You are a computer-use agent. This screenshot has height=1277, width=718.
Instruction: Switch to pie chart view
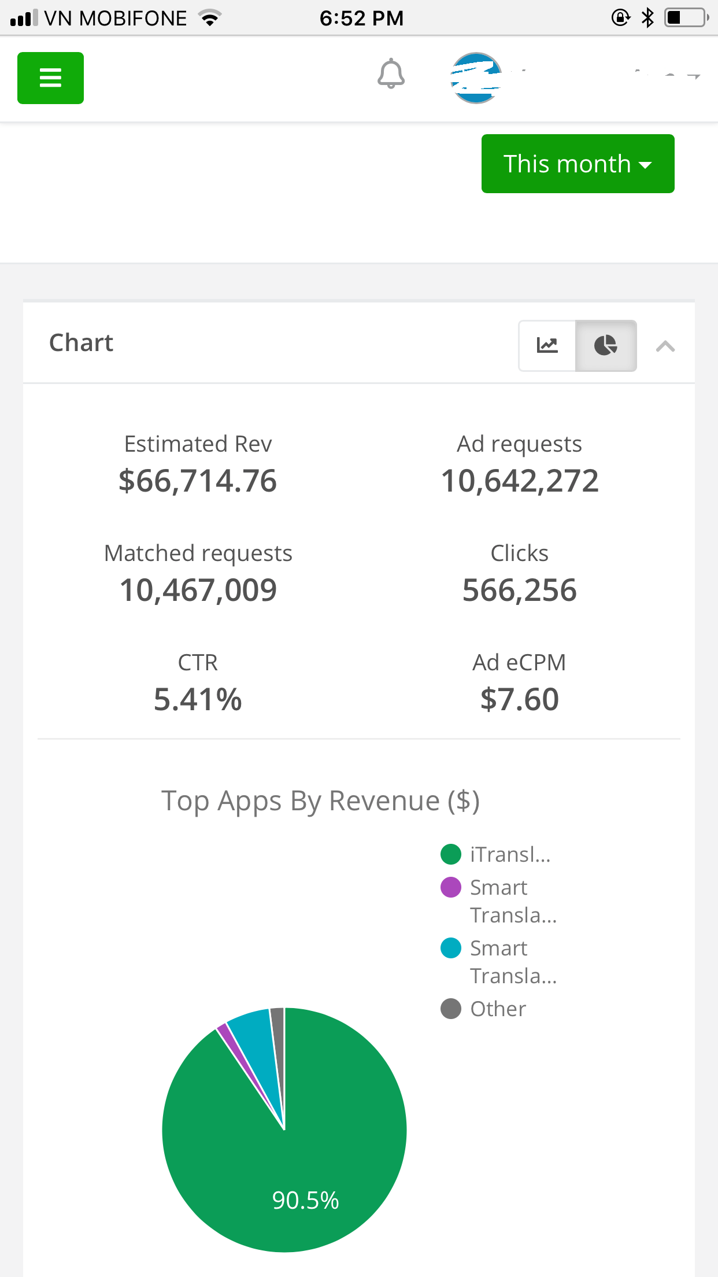606,345
